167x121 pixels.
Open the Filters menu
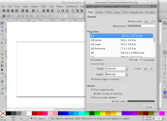(x=60, y=6)
